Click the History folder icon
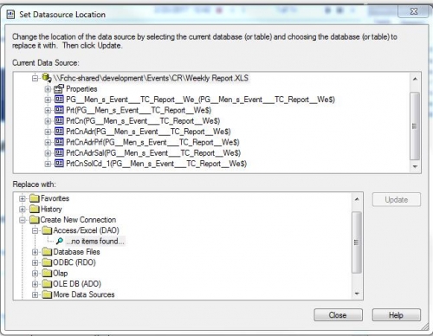The height and width of the screenshot is (336, 433). (35, 209)
